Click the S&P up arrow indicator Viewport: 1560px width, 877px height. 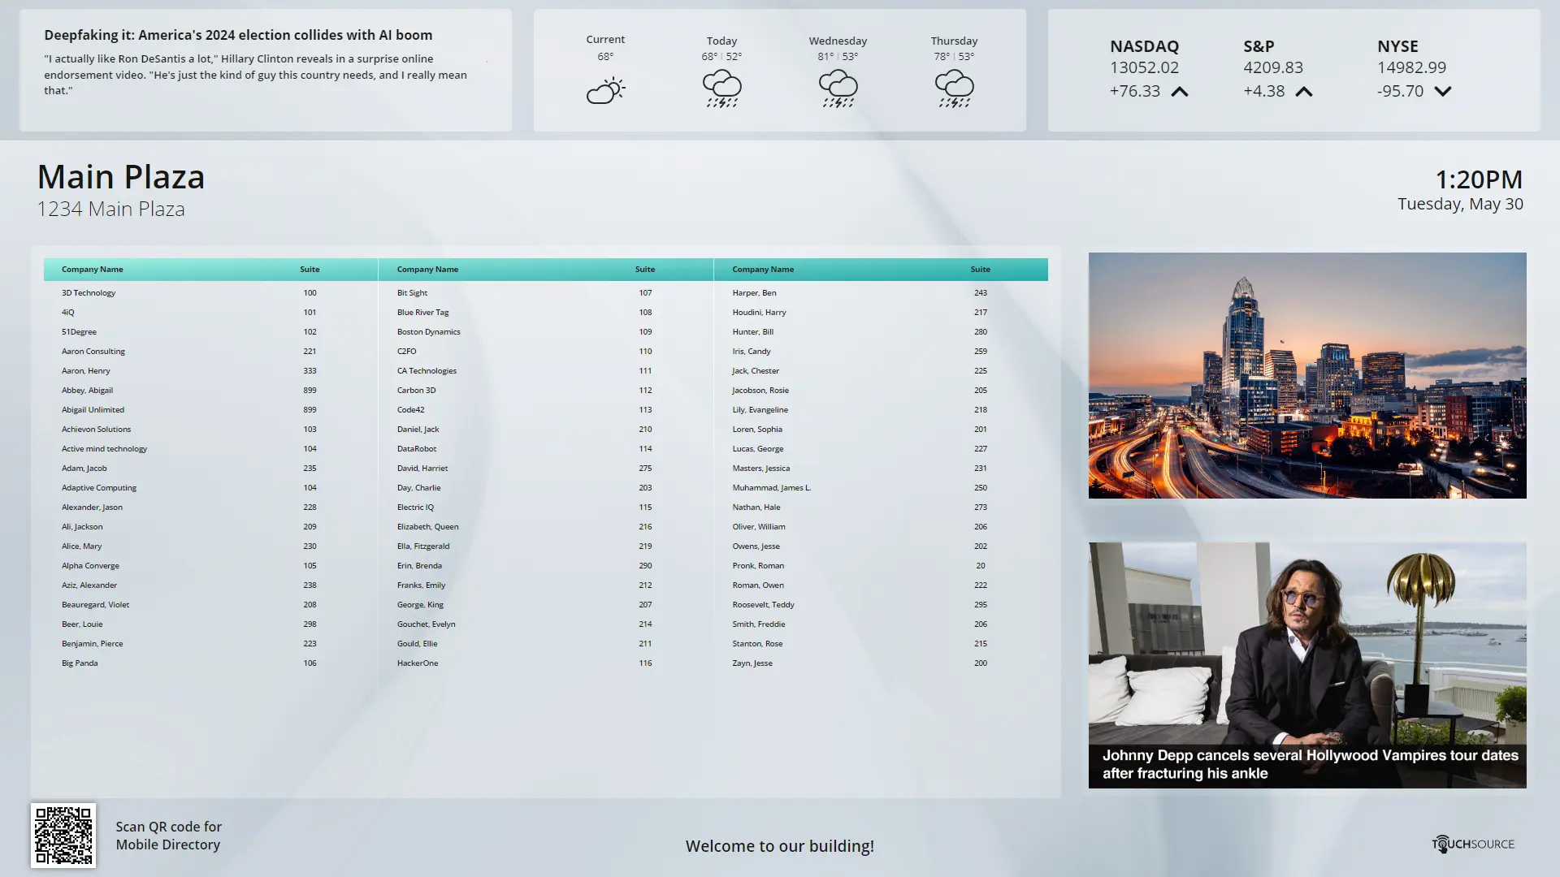tap(1304, 92)
